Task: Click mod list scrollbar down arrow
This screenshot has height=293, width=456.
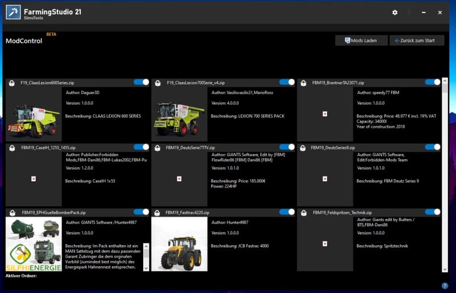Action: [445, 270]
